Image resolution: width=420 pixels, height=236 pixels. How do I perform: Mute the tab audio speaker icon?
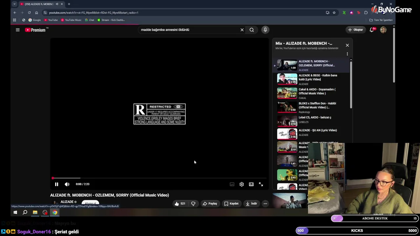pyautogui.click(x=57, y=4)
